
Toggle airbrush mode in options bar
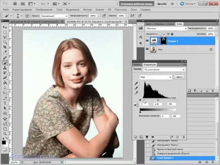coord(132,16)
